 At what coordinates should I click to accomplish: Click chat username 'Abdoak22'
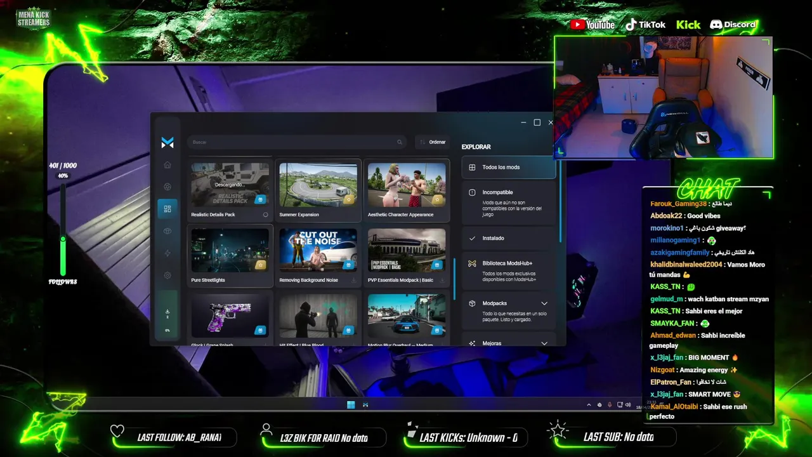point(666,216)
